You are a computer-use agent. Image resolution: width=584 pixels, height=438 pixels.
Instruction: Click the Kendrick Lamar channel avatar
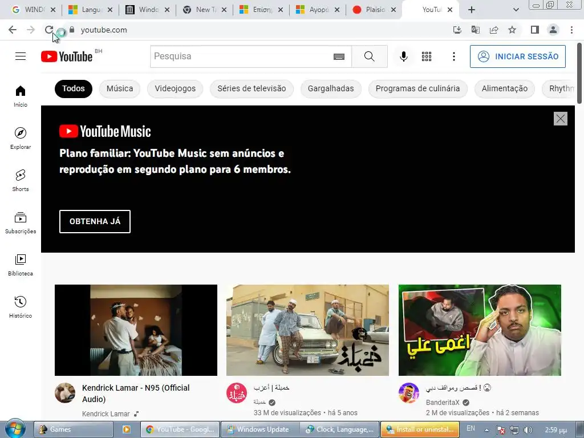(65, 393)
